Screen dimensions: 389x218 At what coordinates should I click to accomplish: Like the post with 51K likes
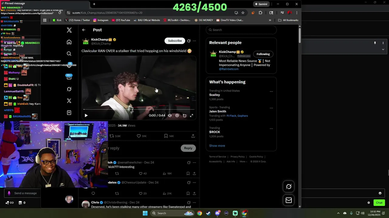coord(142,136)
